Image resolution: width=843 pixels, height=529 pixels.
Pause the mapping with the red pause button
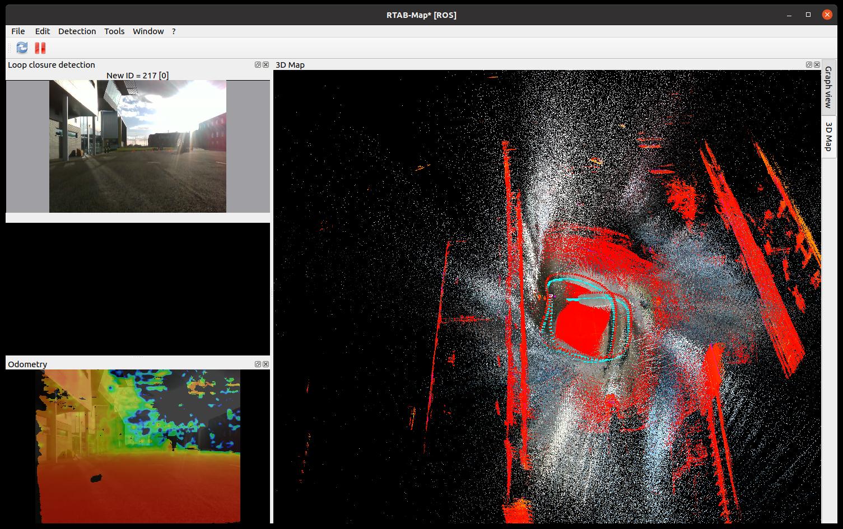[x=40, y=48]
